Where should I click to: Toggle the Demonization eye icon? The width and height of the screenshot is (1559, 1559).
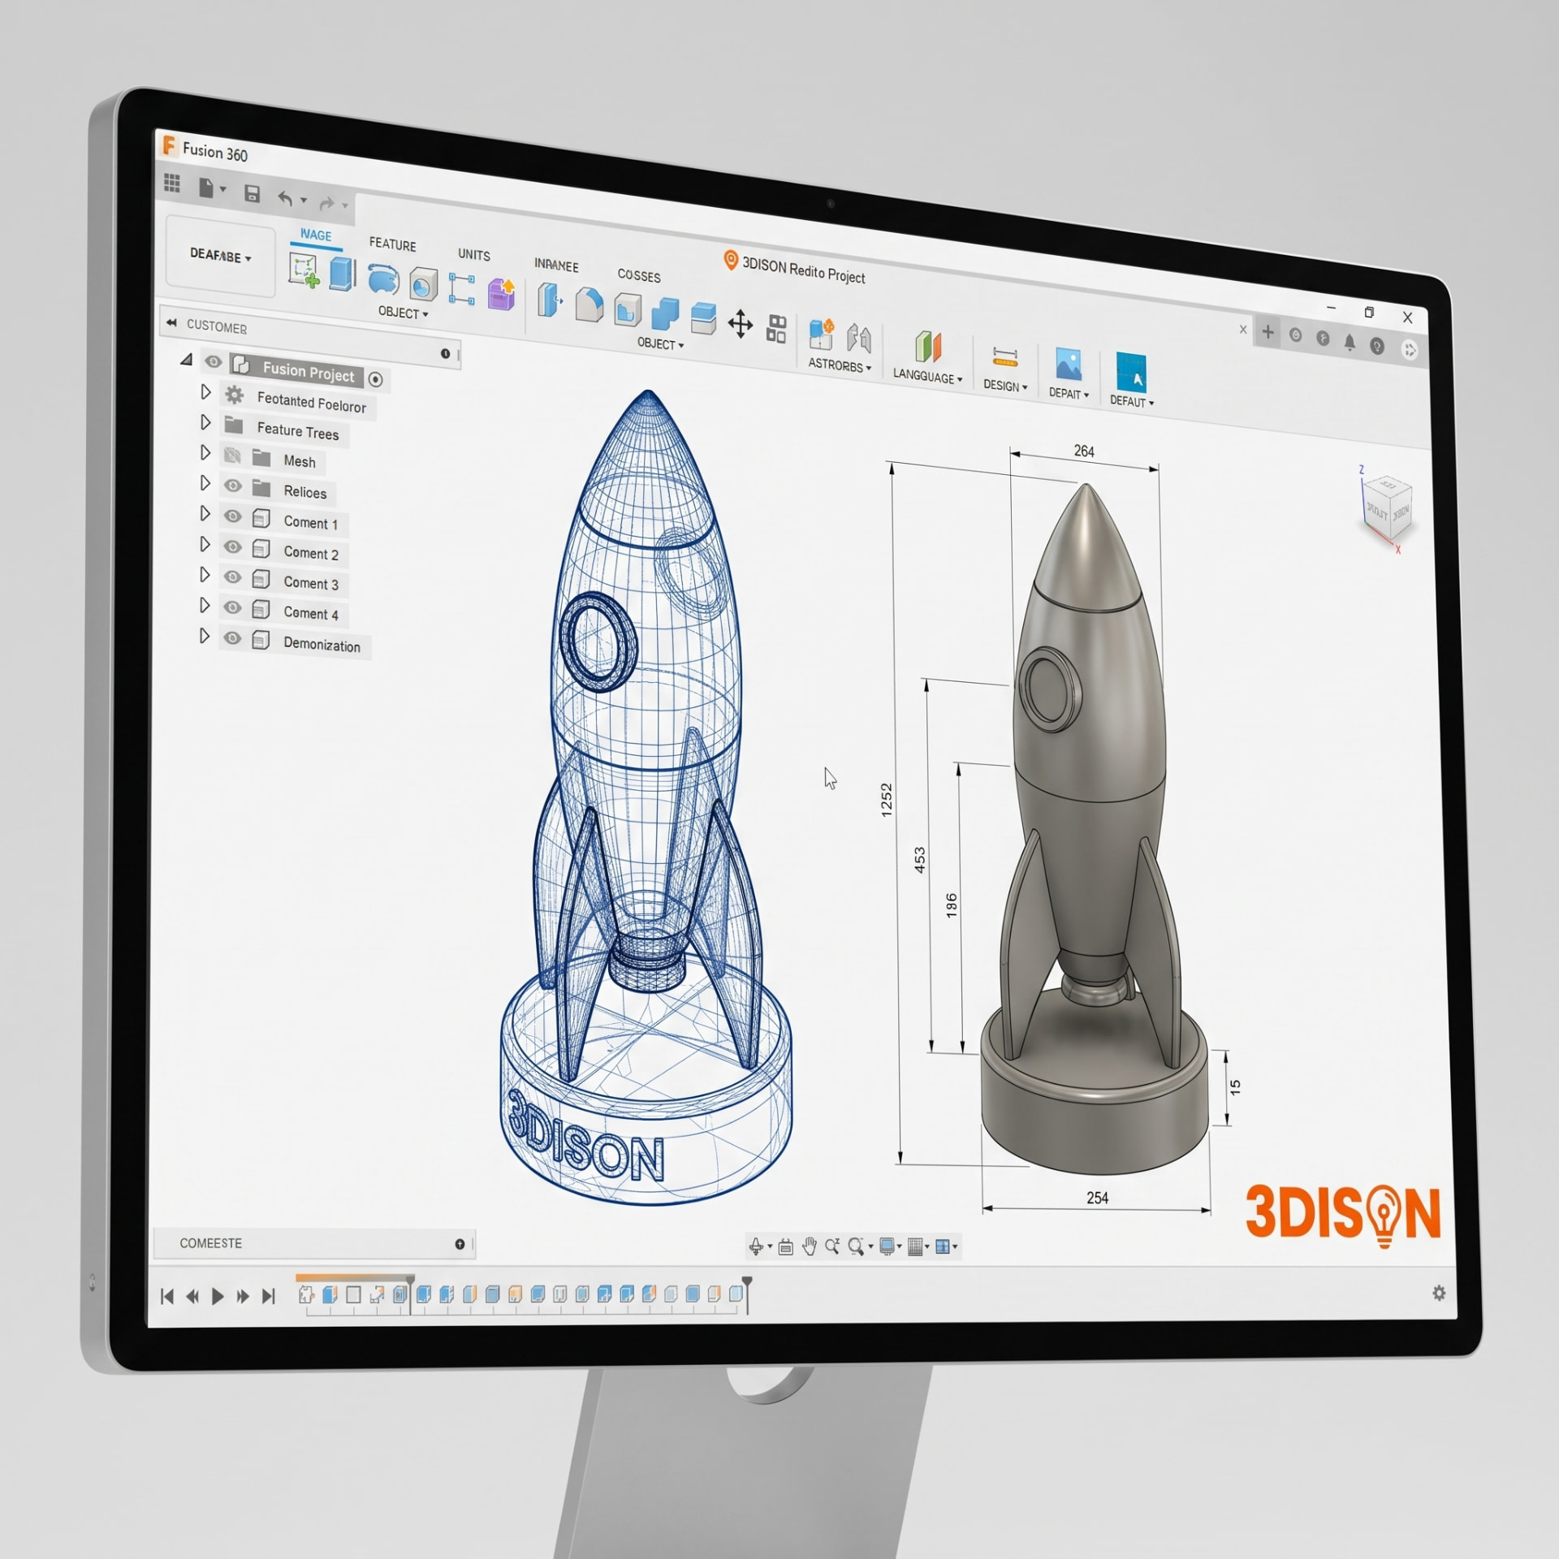pyautogui.click(x=233, y=637)
